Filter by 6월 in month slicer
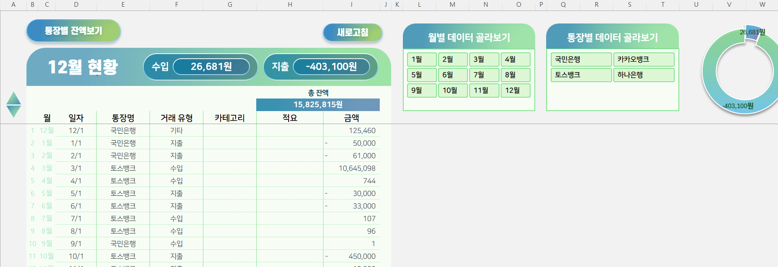 tap(452, 75)
